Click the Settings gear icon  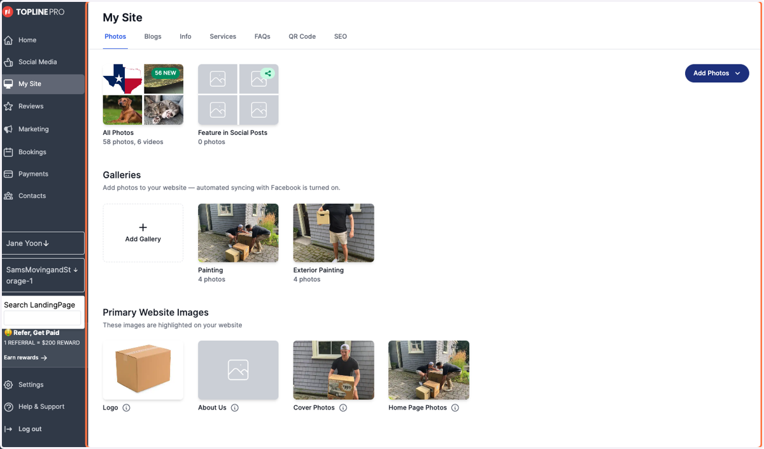point(8,385)
